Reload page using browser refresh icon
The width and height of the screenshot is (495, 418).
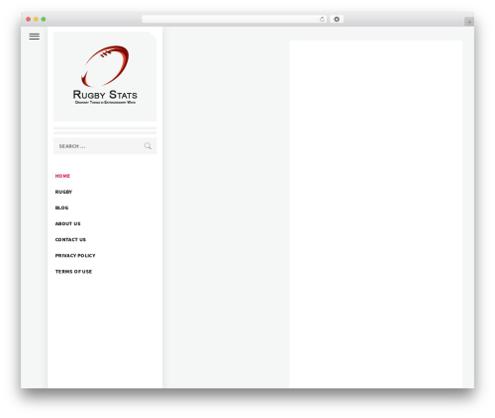[x=322, y=19]
